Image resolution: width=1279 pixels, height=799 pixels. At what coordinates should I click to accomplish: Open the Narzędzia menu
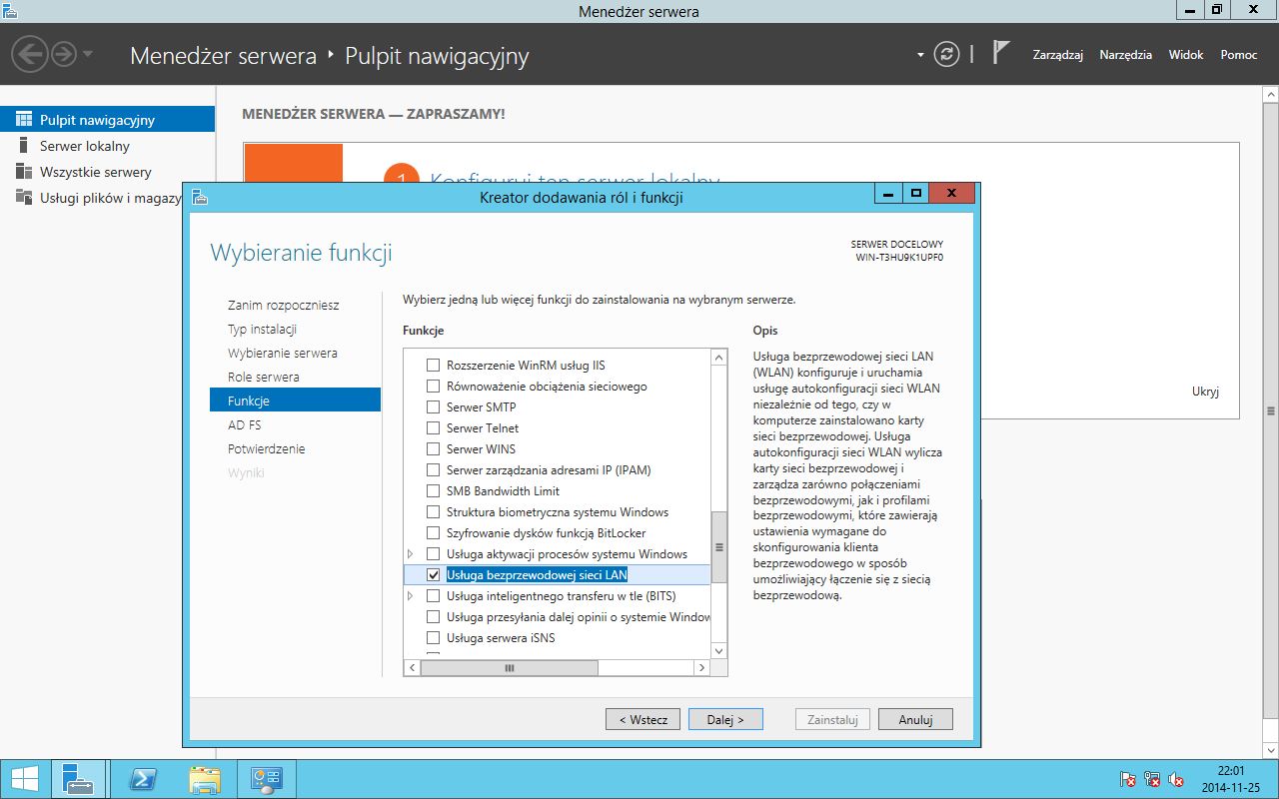(1126, 55)
